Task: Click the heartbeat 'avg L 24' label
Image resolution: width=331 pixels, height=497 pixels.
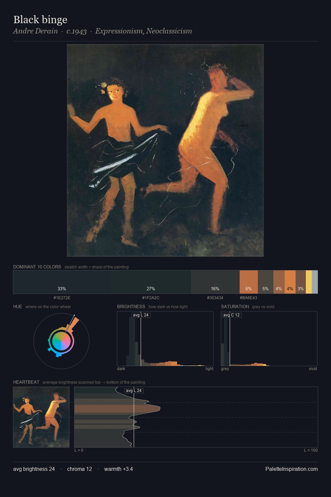Action: pyautogui.click(x=134, y=391)
